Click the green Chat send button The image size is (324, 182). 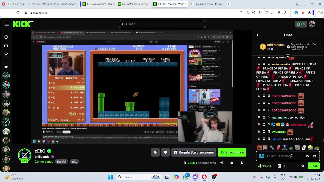coord(314,166)
